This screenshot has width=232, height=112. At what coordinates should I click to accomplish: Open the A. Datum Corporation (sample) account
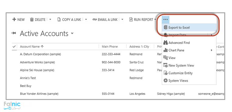tap(40, 54)
